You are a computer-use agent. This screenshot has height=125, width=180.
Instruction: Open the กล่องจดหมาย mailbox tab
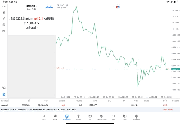click(x=102, y=117)
